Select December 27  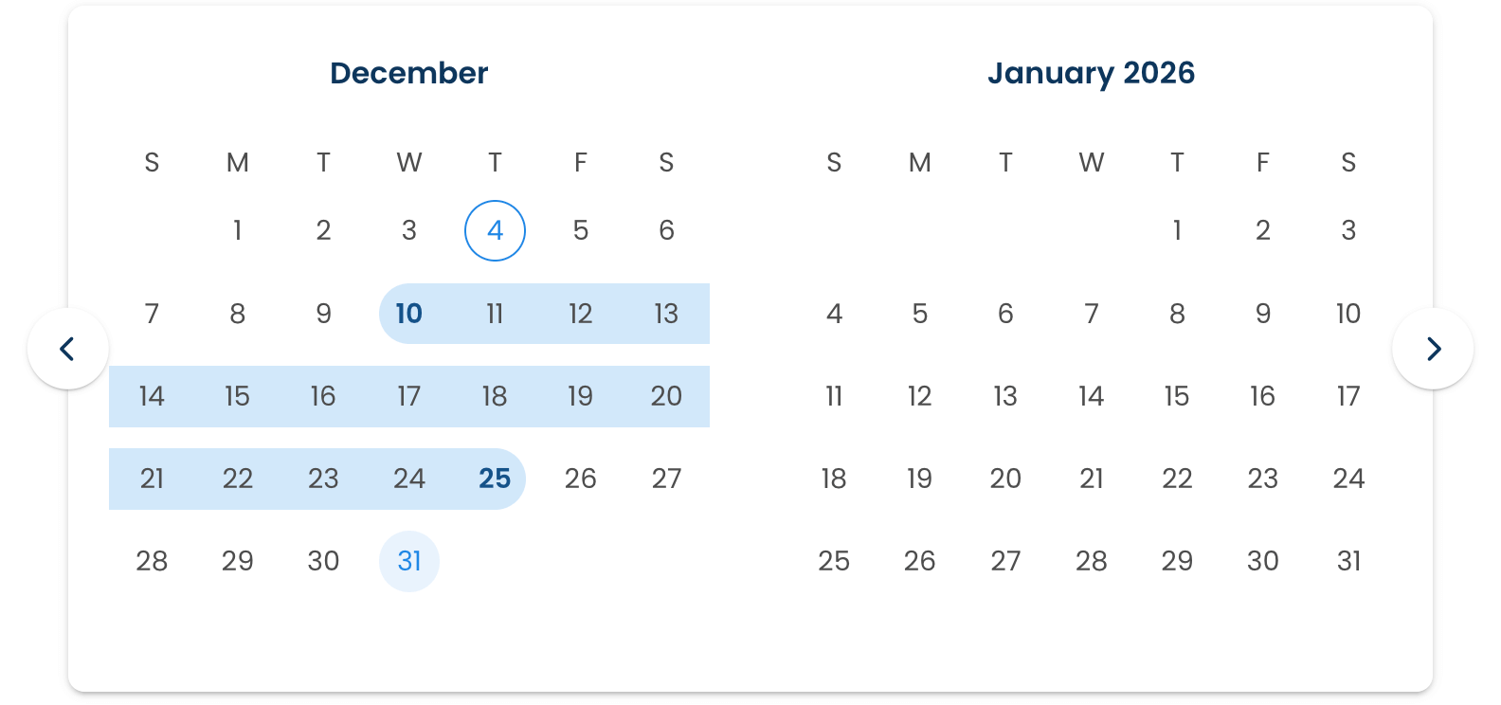click(666, 479)
